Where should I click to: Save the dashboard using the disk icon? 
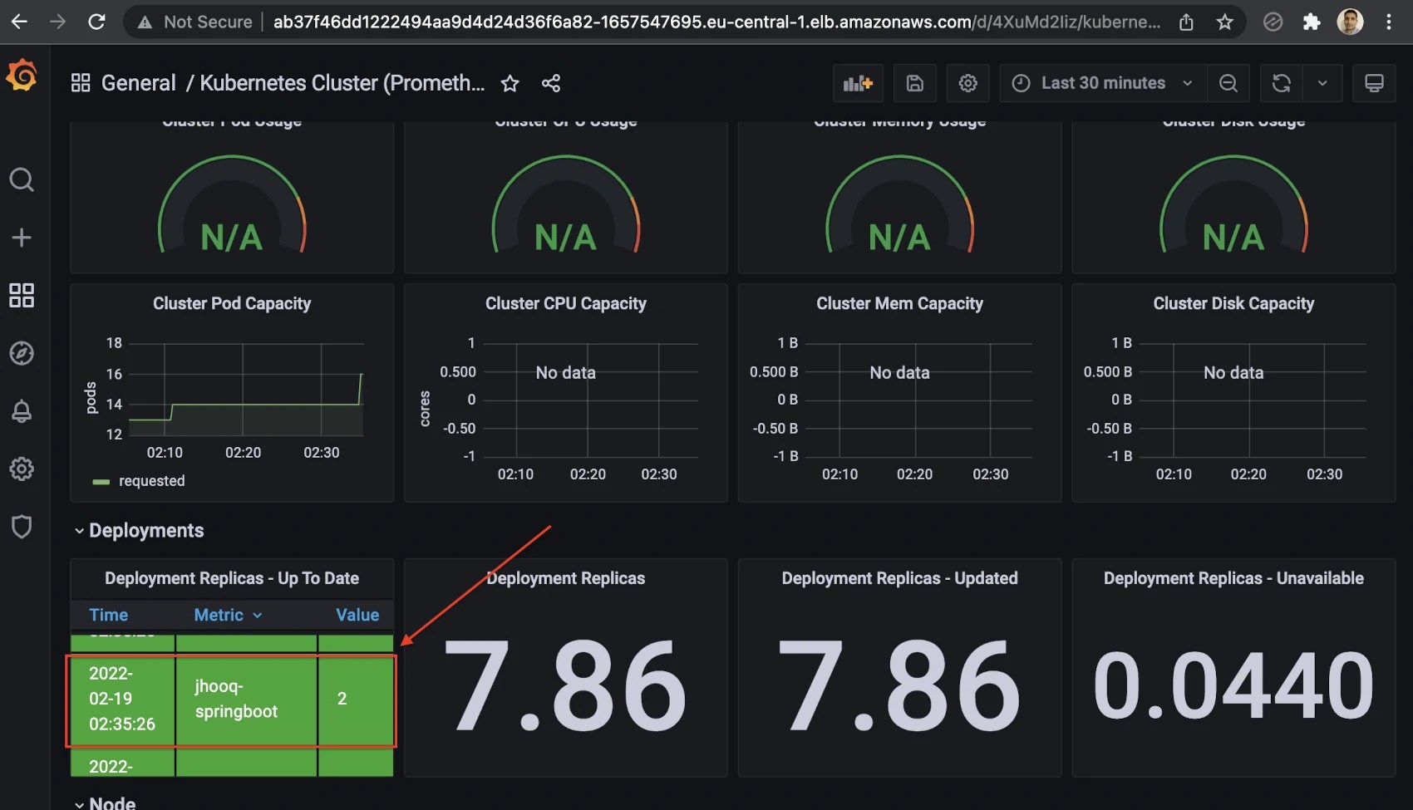[914, 83]
